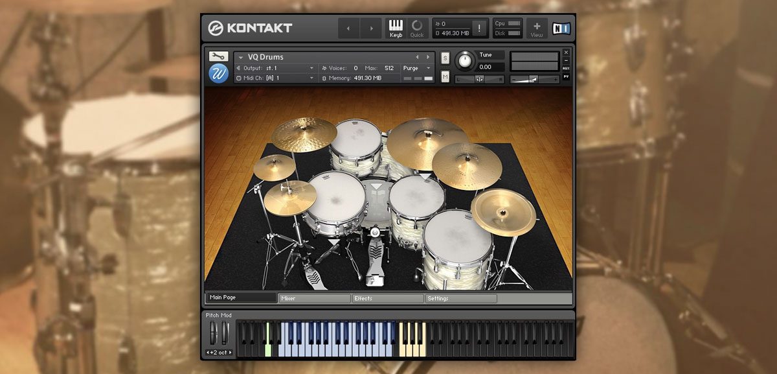Click the snare drum on the left
The width and height of the screenshot is (777, 374).
[336, 204]
